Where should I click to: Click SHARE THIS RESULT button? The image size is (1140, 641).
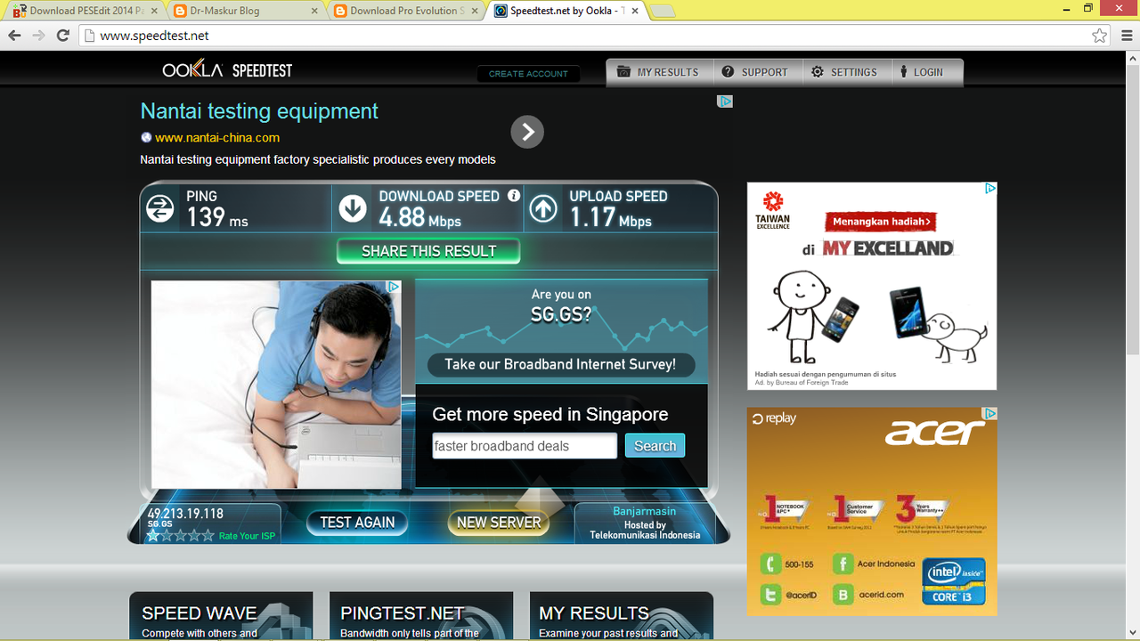(x=428, y=252)
